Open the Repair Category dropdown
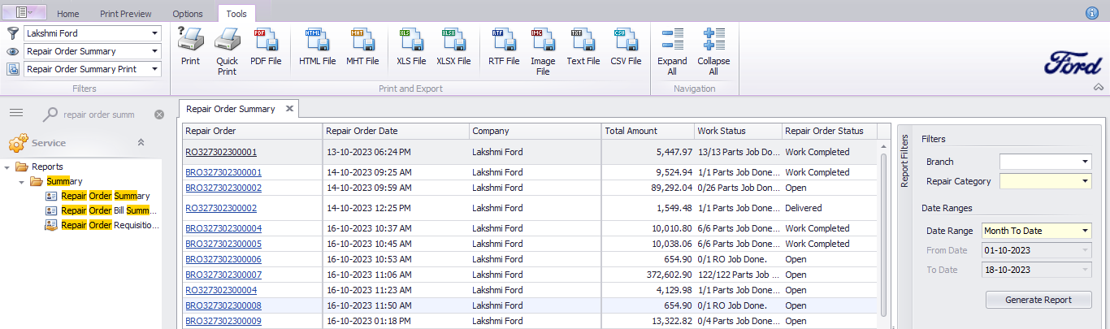The width and height of the screenshot is (1110, 329). click(1086, 180)
